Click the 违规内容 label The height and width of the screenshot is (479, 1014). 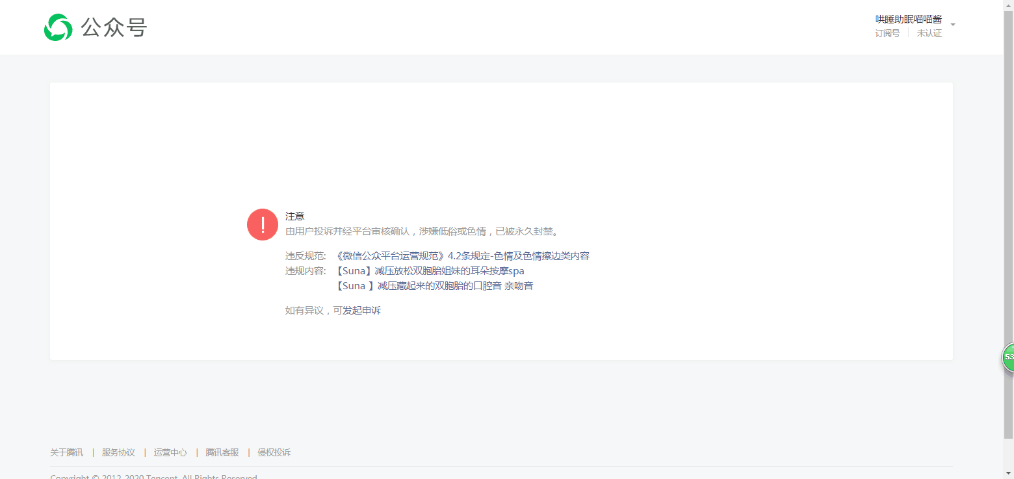[305, 271]
